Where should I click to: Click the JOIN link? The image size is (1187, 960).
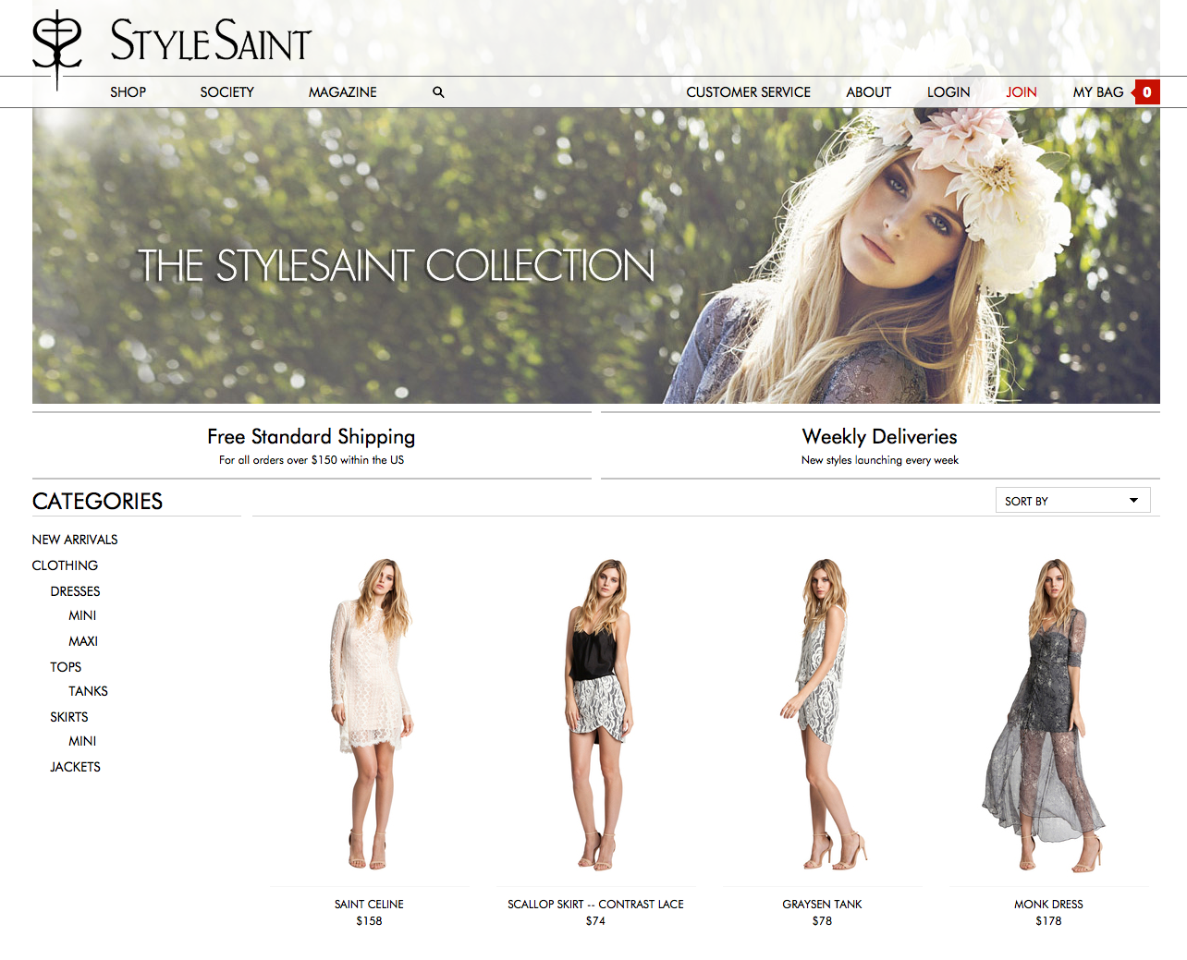1021,91
